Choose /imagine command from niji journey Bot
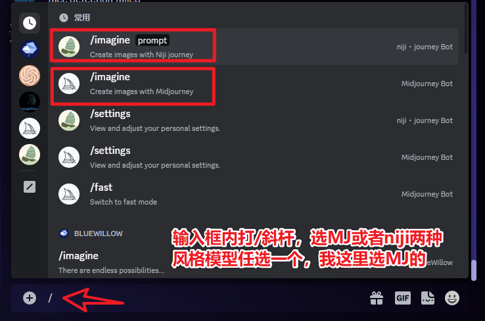This screenshot has width=485, height=321. pos(254,47)
